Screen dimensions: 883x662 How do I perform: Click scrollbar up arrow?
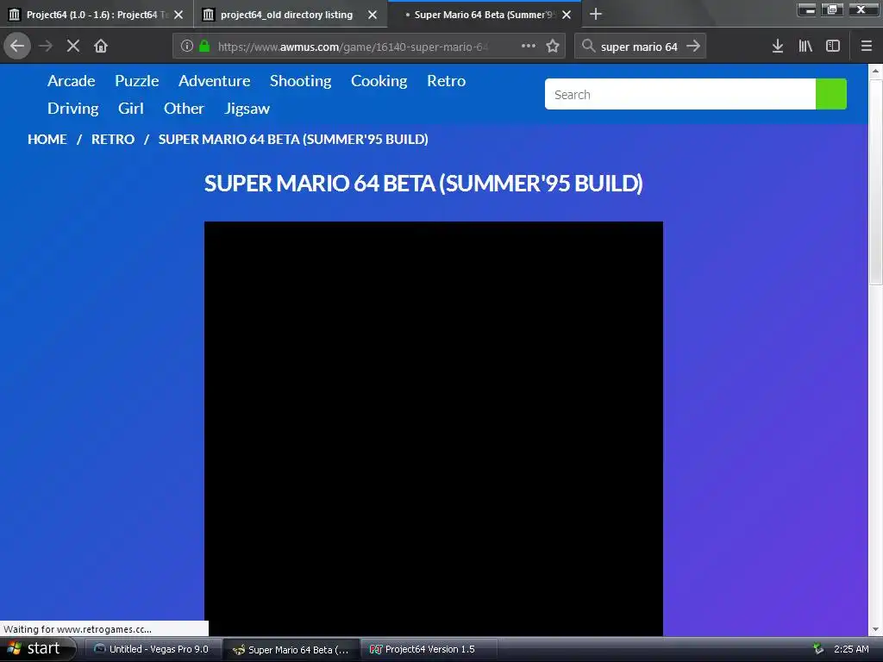click(875, 71)
